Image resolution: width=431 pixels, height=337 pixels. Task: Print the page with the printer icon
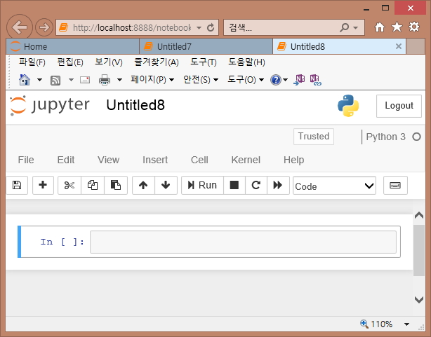pos(105,80)
